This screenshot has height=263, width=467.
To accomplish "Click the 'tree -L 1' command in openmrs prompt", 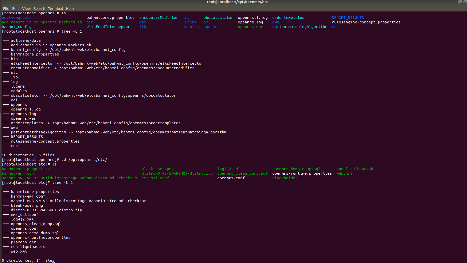I will coord(72,31).
